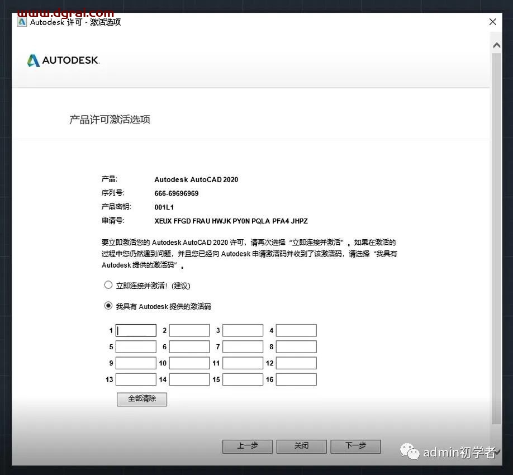Click the product name Autodesk AutoCAD 2020
Screen dimensions: 513x475
(x=196, y=179)
